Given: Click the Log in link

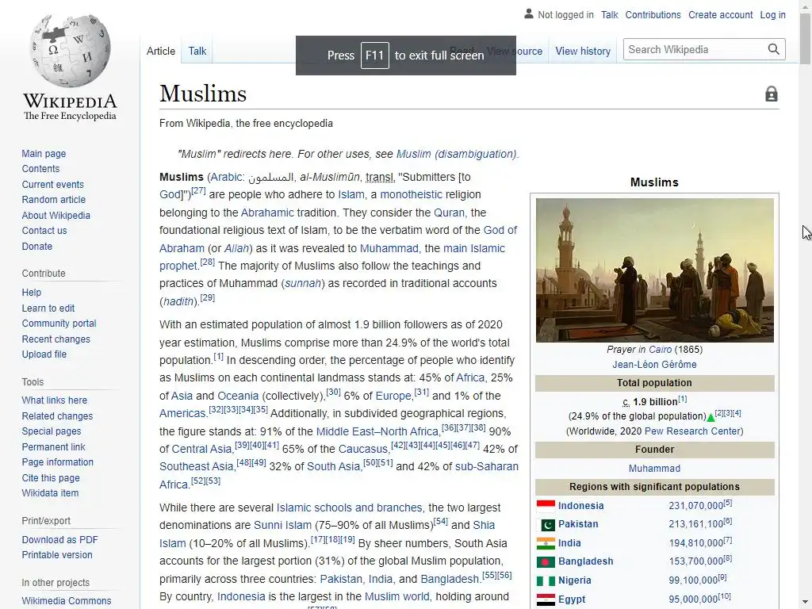Looking at the screenshot, I should (x=772, y=15).
